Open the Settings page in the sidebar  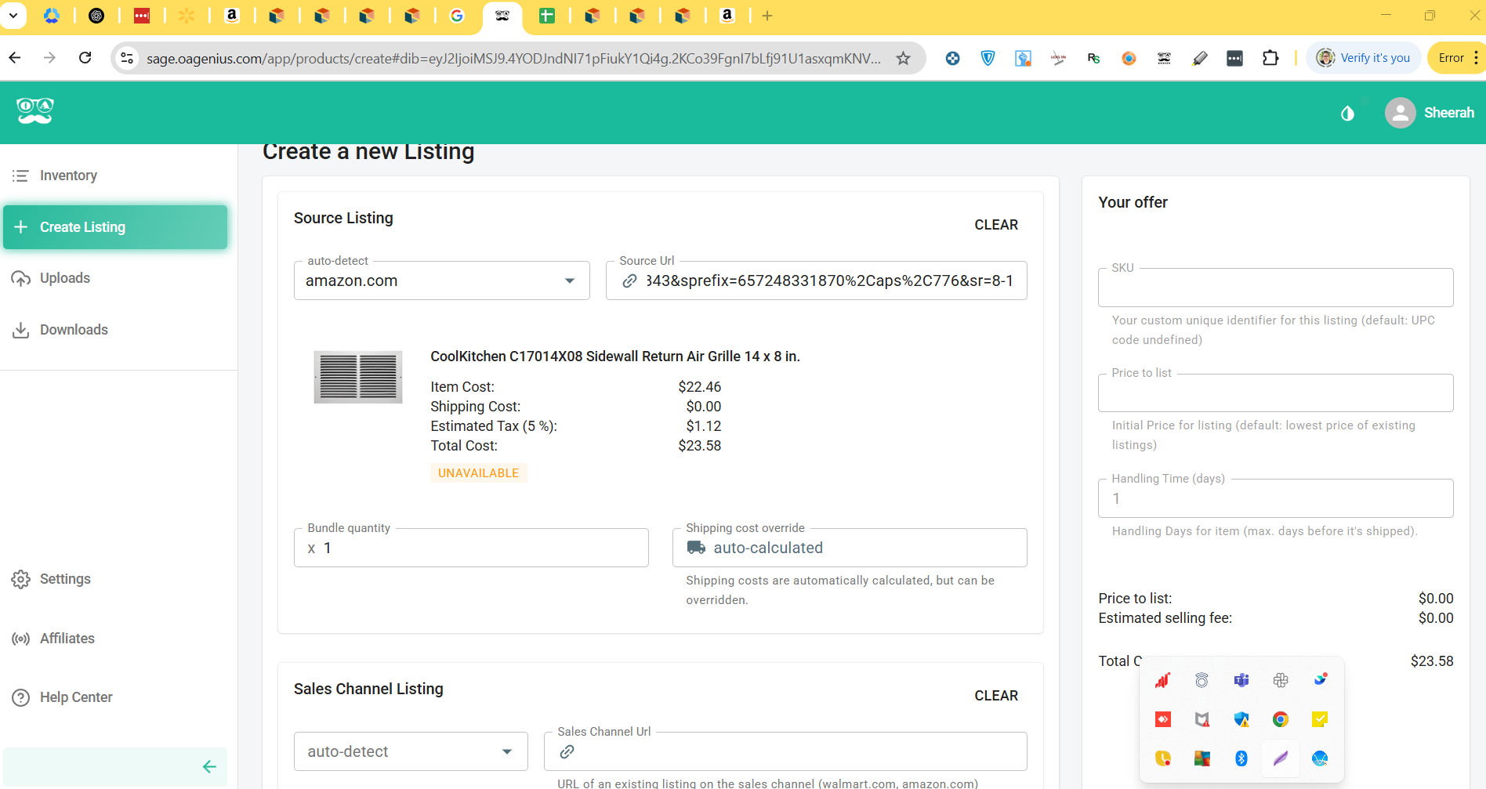65,579
